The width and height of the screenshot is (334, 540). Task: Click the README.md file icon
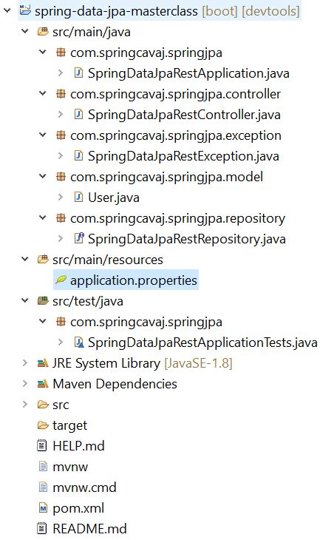tap(42, 528)
